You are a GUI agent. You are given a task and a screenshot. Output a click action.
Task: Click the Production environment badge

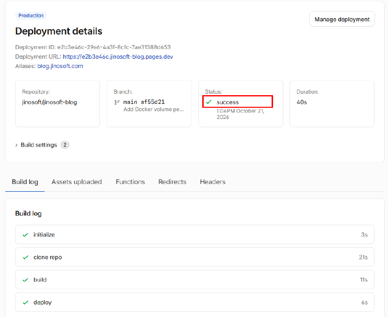(x=31, y=16)
